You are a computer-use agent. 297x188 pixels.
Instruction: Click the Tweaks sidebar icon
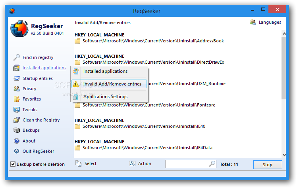tap(17, 110)
